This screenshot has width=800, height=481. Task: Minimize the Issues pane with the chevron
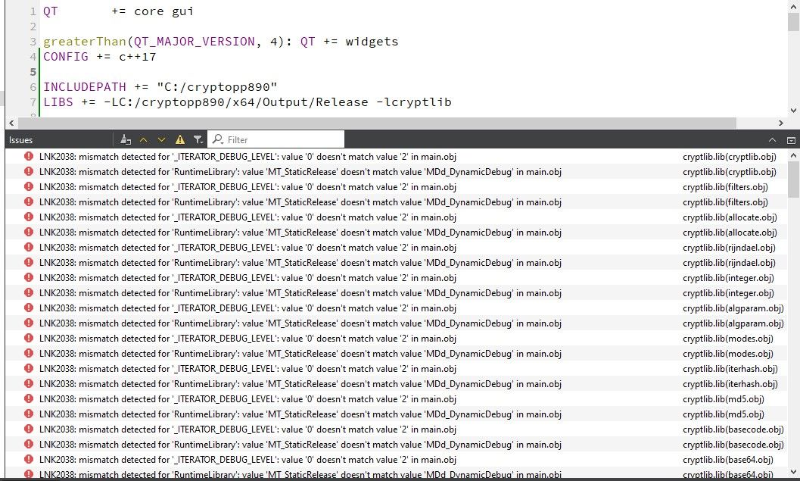pos(773,140)
